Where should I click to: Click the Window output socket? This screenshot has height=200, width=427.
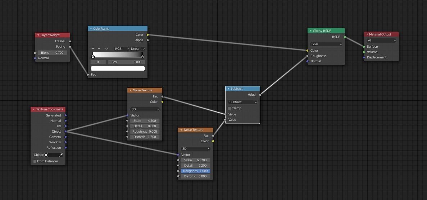click(65, 142)
